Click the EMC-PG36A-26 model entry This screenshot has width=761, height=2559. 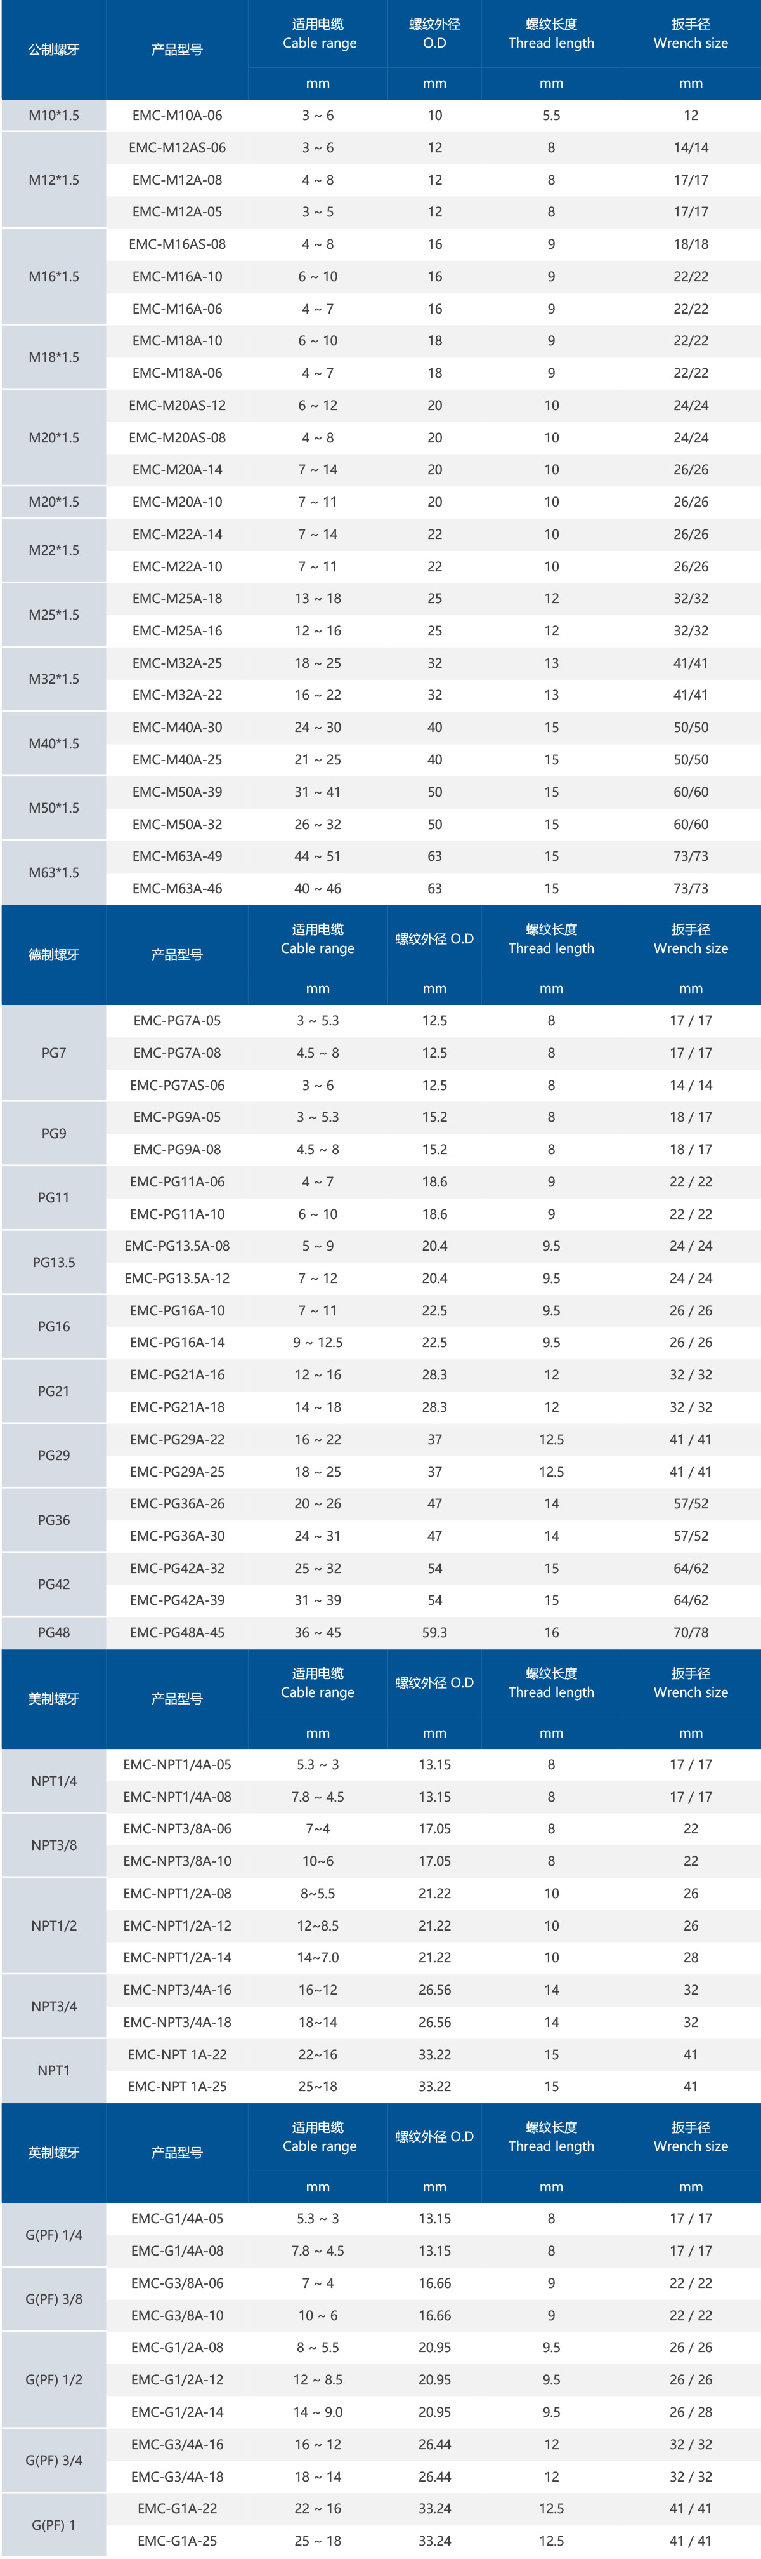click(x=176, y=1504)
